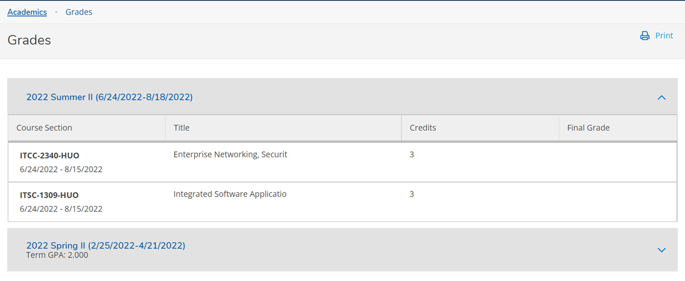Select course ITCC-2340-HUO
Screen dimensions: 685x281
[49, 155]
